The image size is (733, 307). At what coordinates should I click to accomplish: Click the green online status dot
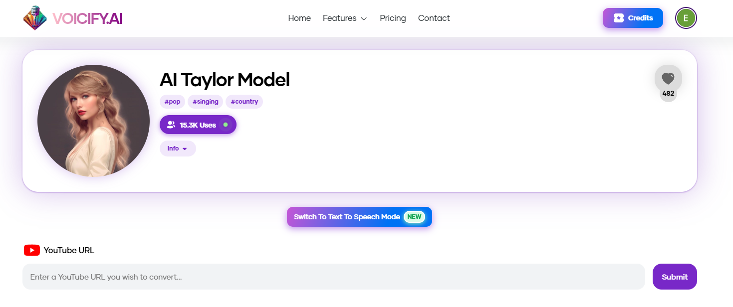point(226,125)
